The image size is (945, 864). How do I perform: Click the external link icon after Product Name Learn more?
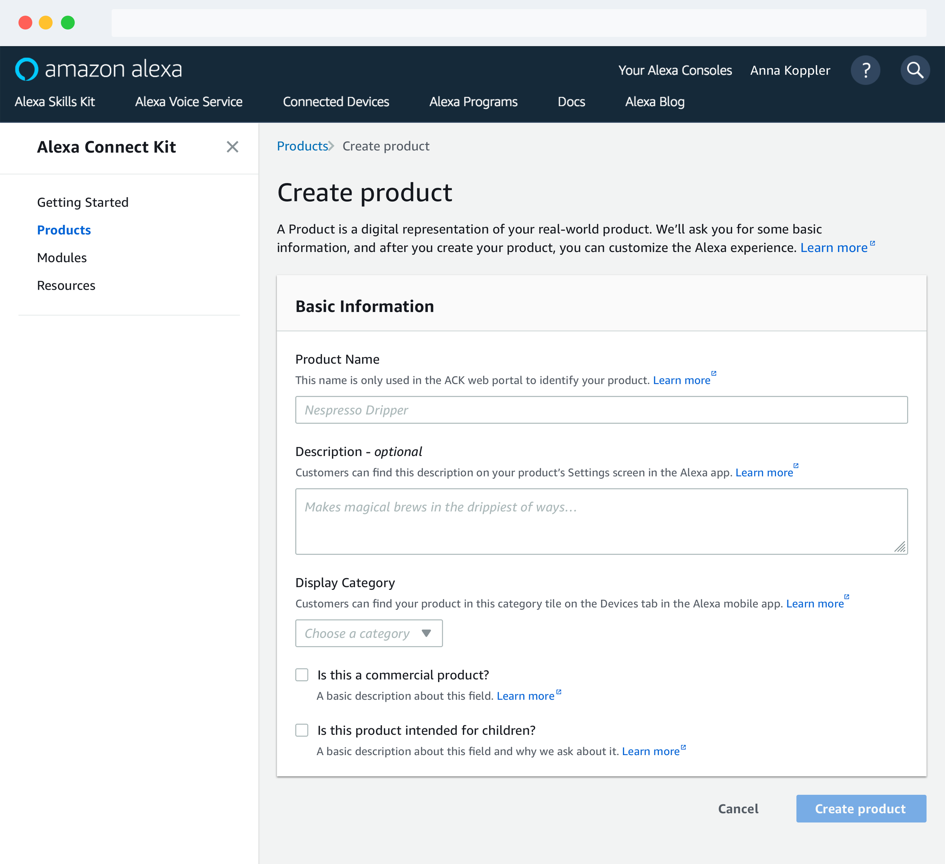point(713,373)
